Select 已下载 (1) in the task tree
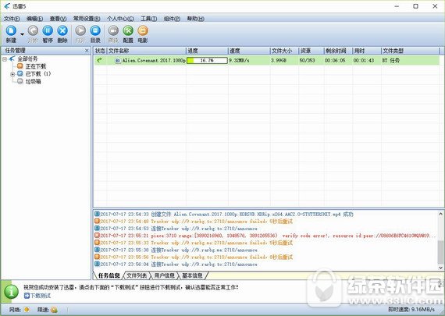The height and width of the screenshot is (316, 445). click(38, 74)
